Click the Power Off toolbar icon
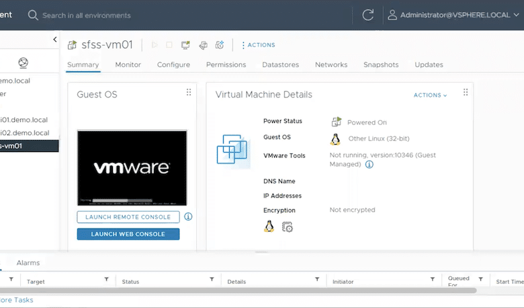 click(169, 45)
